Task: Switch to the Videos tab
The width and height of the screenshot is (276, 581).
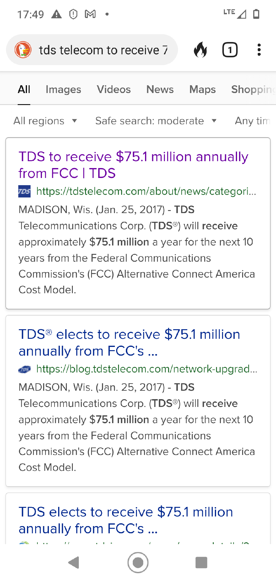Action: tap(114, 89)
